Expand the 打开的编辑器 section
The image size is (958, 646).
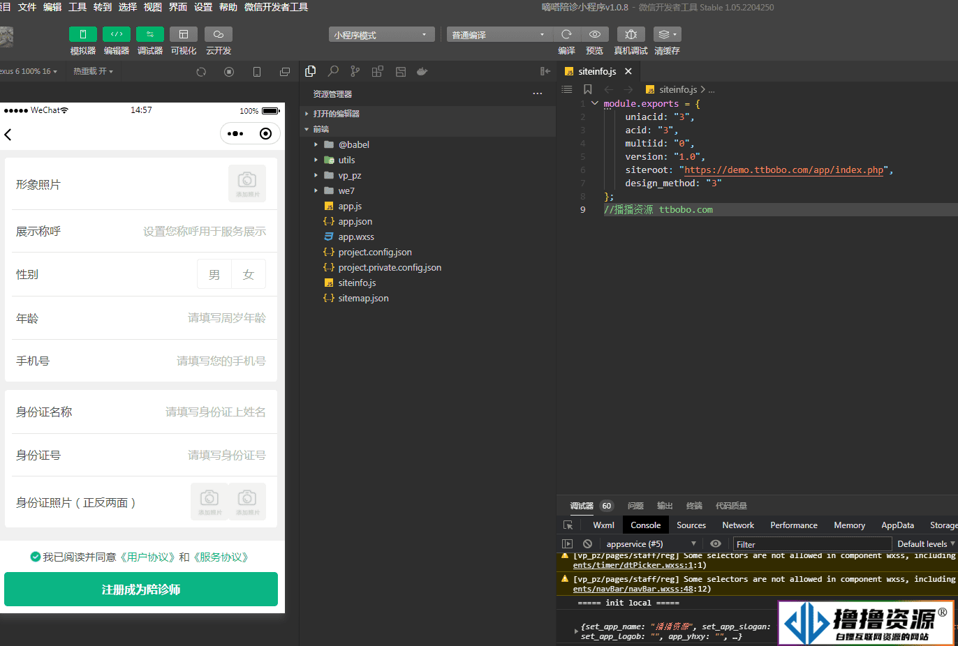tap(428, 114)
